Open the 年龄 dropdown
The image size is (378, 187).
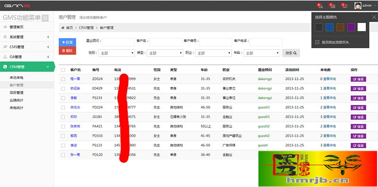pos(262,53)
